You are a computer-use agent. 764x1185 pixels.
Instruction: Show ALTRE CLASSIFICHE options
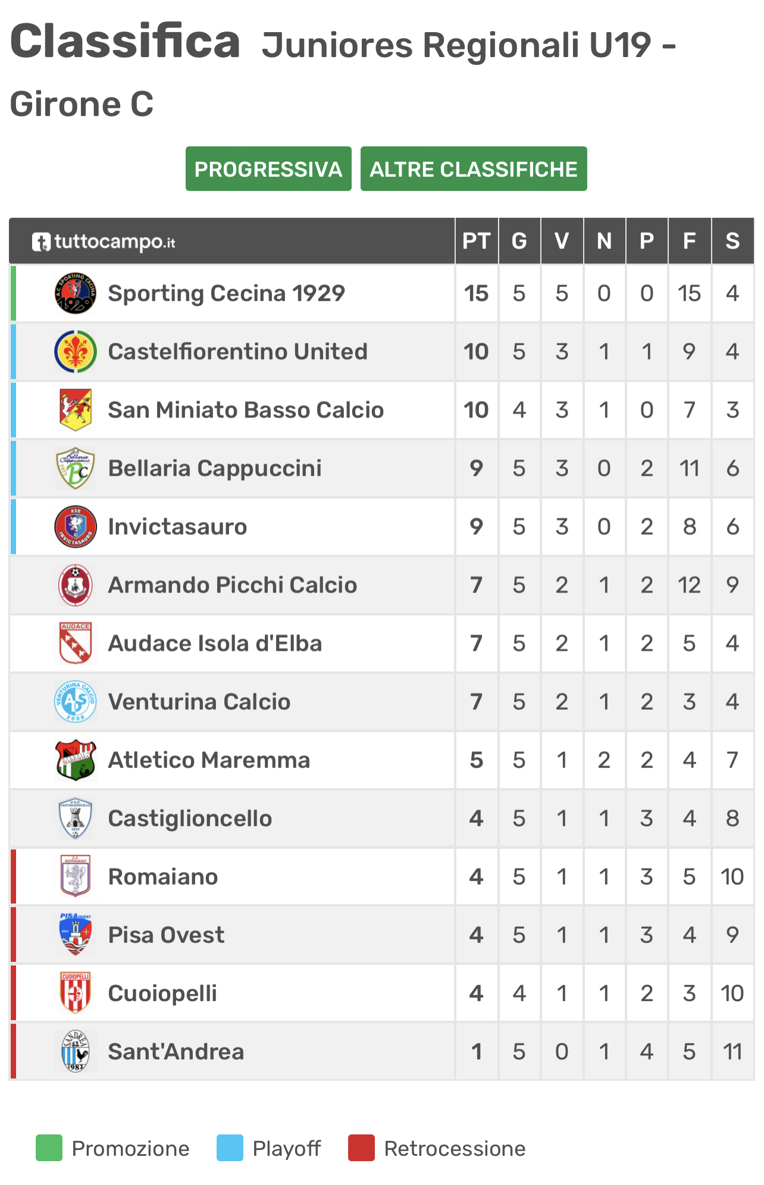click(474, 169)
